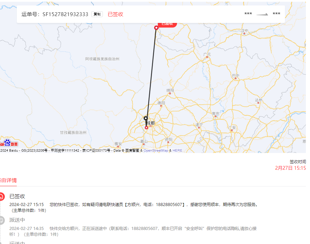310x244 pixels.
Task: Open the OpenStreetMap link
Action: click(156, 151)
